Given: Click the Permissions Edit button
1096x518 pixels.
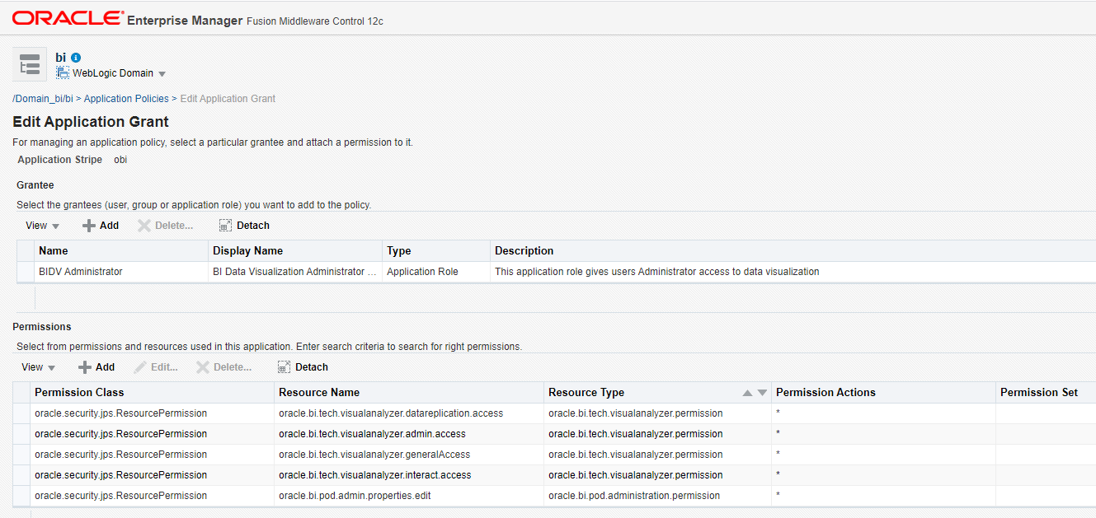Looking at the screenshot, I should pyautogui.click(x=156, y=367).
